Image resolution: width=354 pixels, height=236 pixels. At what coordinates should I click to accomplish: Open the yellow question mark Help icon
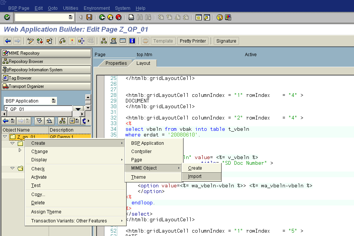[220, 17]
